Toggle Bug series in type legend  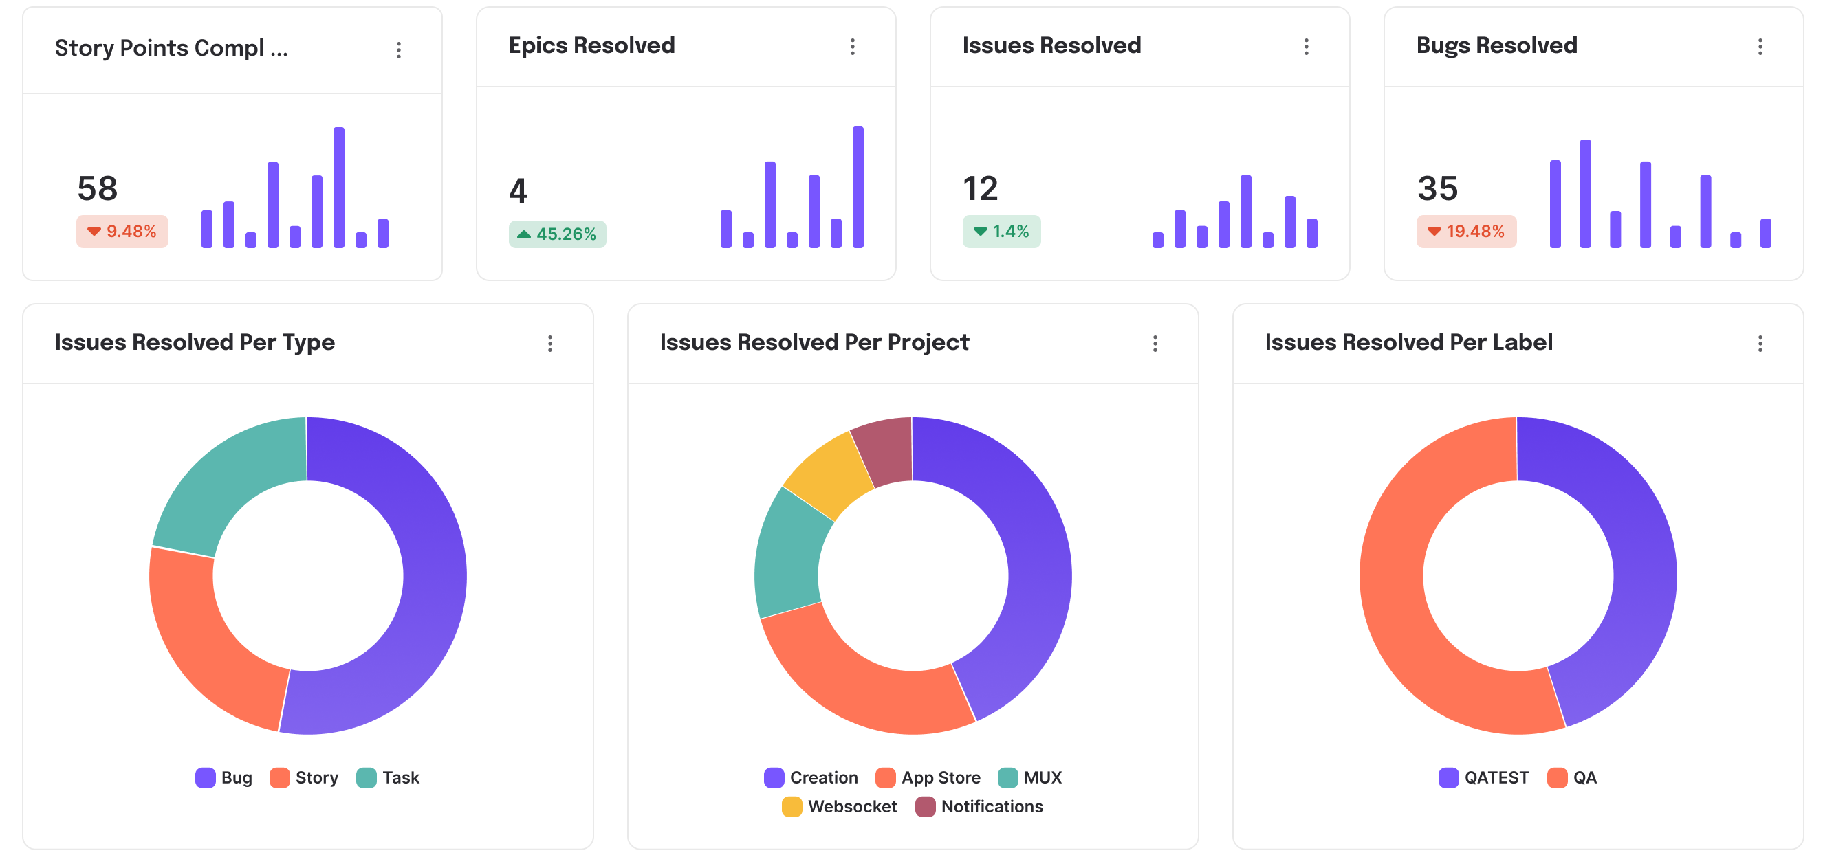point(223,777)
